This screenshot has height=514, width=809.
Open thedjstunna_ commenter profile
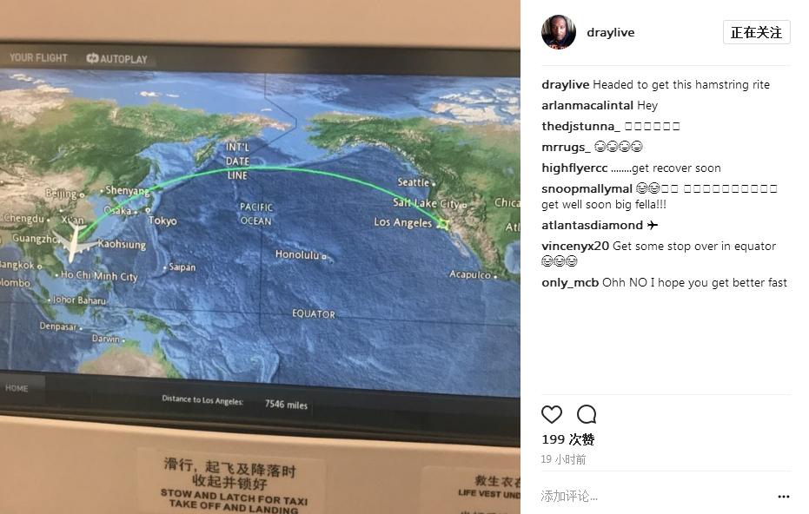581,126
